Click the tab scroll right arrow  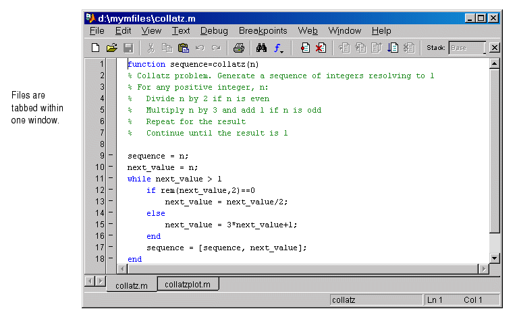coord(101,281)
